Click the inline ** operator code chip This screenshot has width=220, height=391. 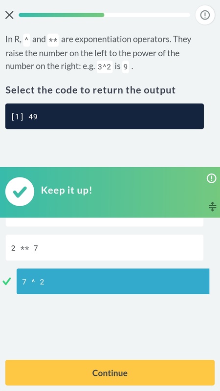click(x=53, y=40)
